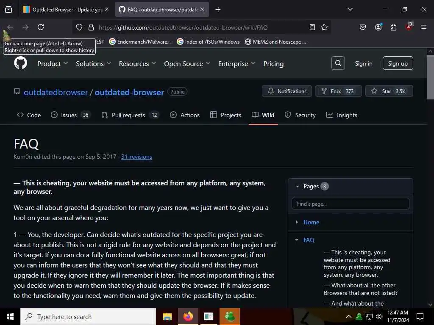Viewport: 434px width, 325px height.
Task: Open Firefox hamburger application menu
Action: tap(423, 27)
